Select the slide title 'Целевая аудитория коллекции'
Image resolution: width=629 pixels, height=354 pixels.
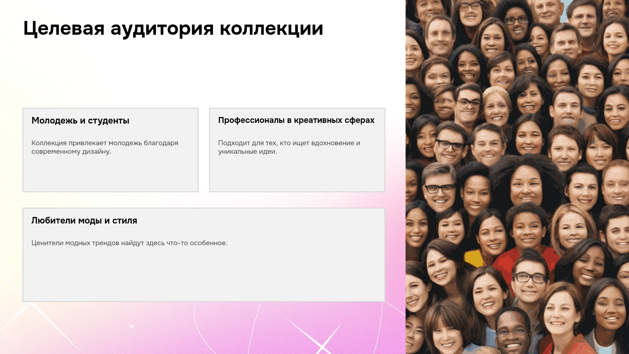[x=173, y=29]
